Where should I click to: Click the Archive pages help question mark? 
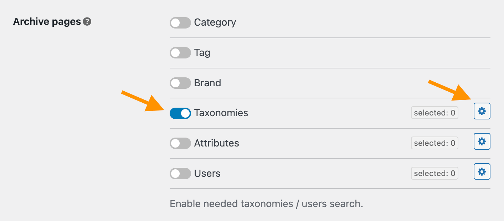click(87, 22)
